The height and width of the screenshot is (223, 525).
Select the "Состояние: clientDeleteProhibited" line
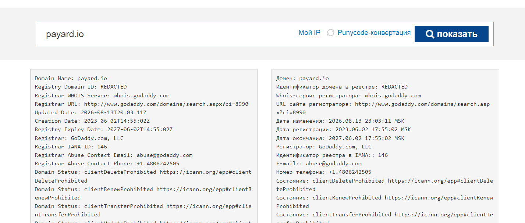click(384, 185)
